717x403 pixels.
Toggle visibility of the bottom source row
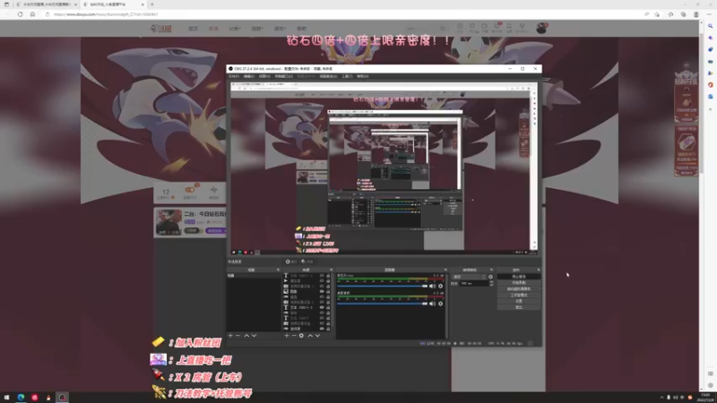(x=322, y=329)
